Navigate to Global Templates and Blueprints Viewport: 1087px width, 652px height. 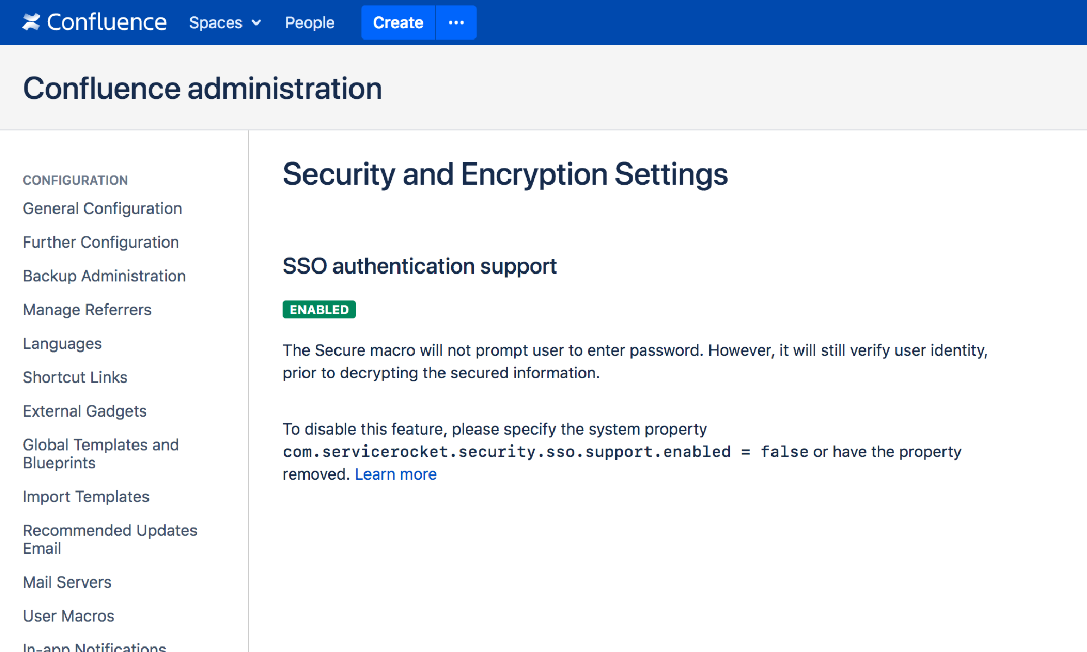[101, 453]
